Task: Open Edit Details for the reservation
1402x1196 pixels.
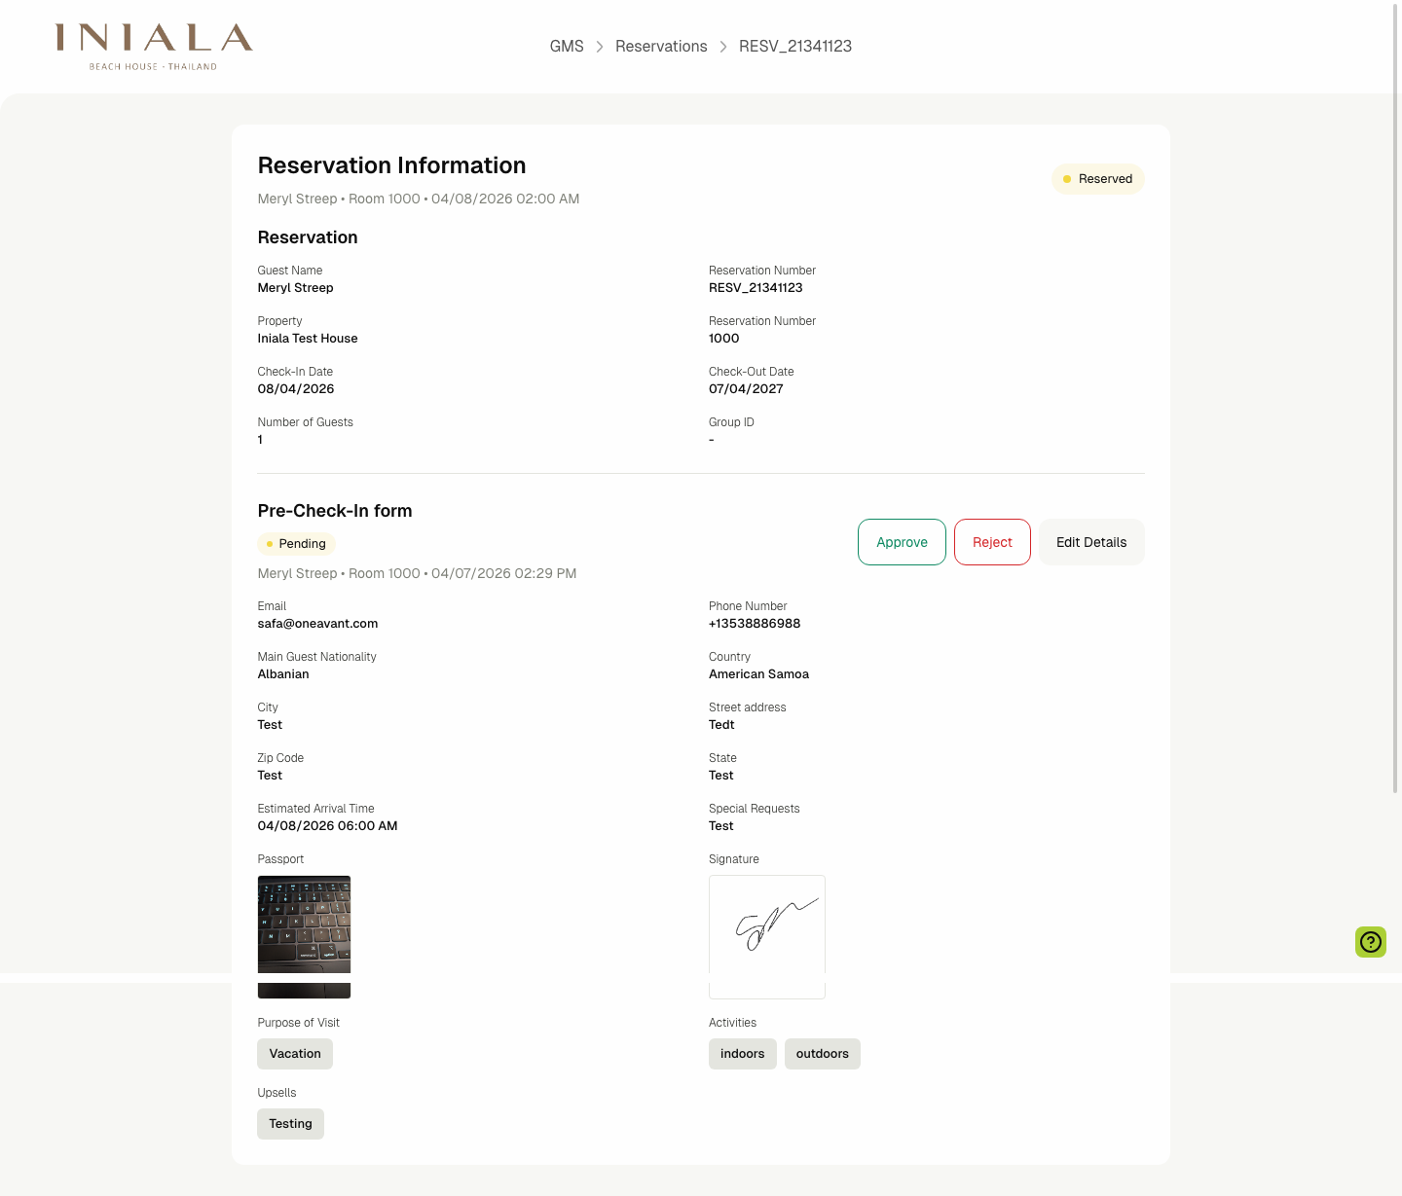Action: coord(1090,542)
